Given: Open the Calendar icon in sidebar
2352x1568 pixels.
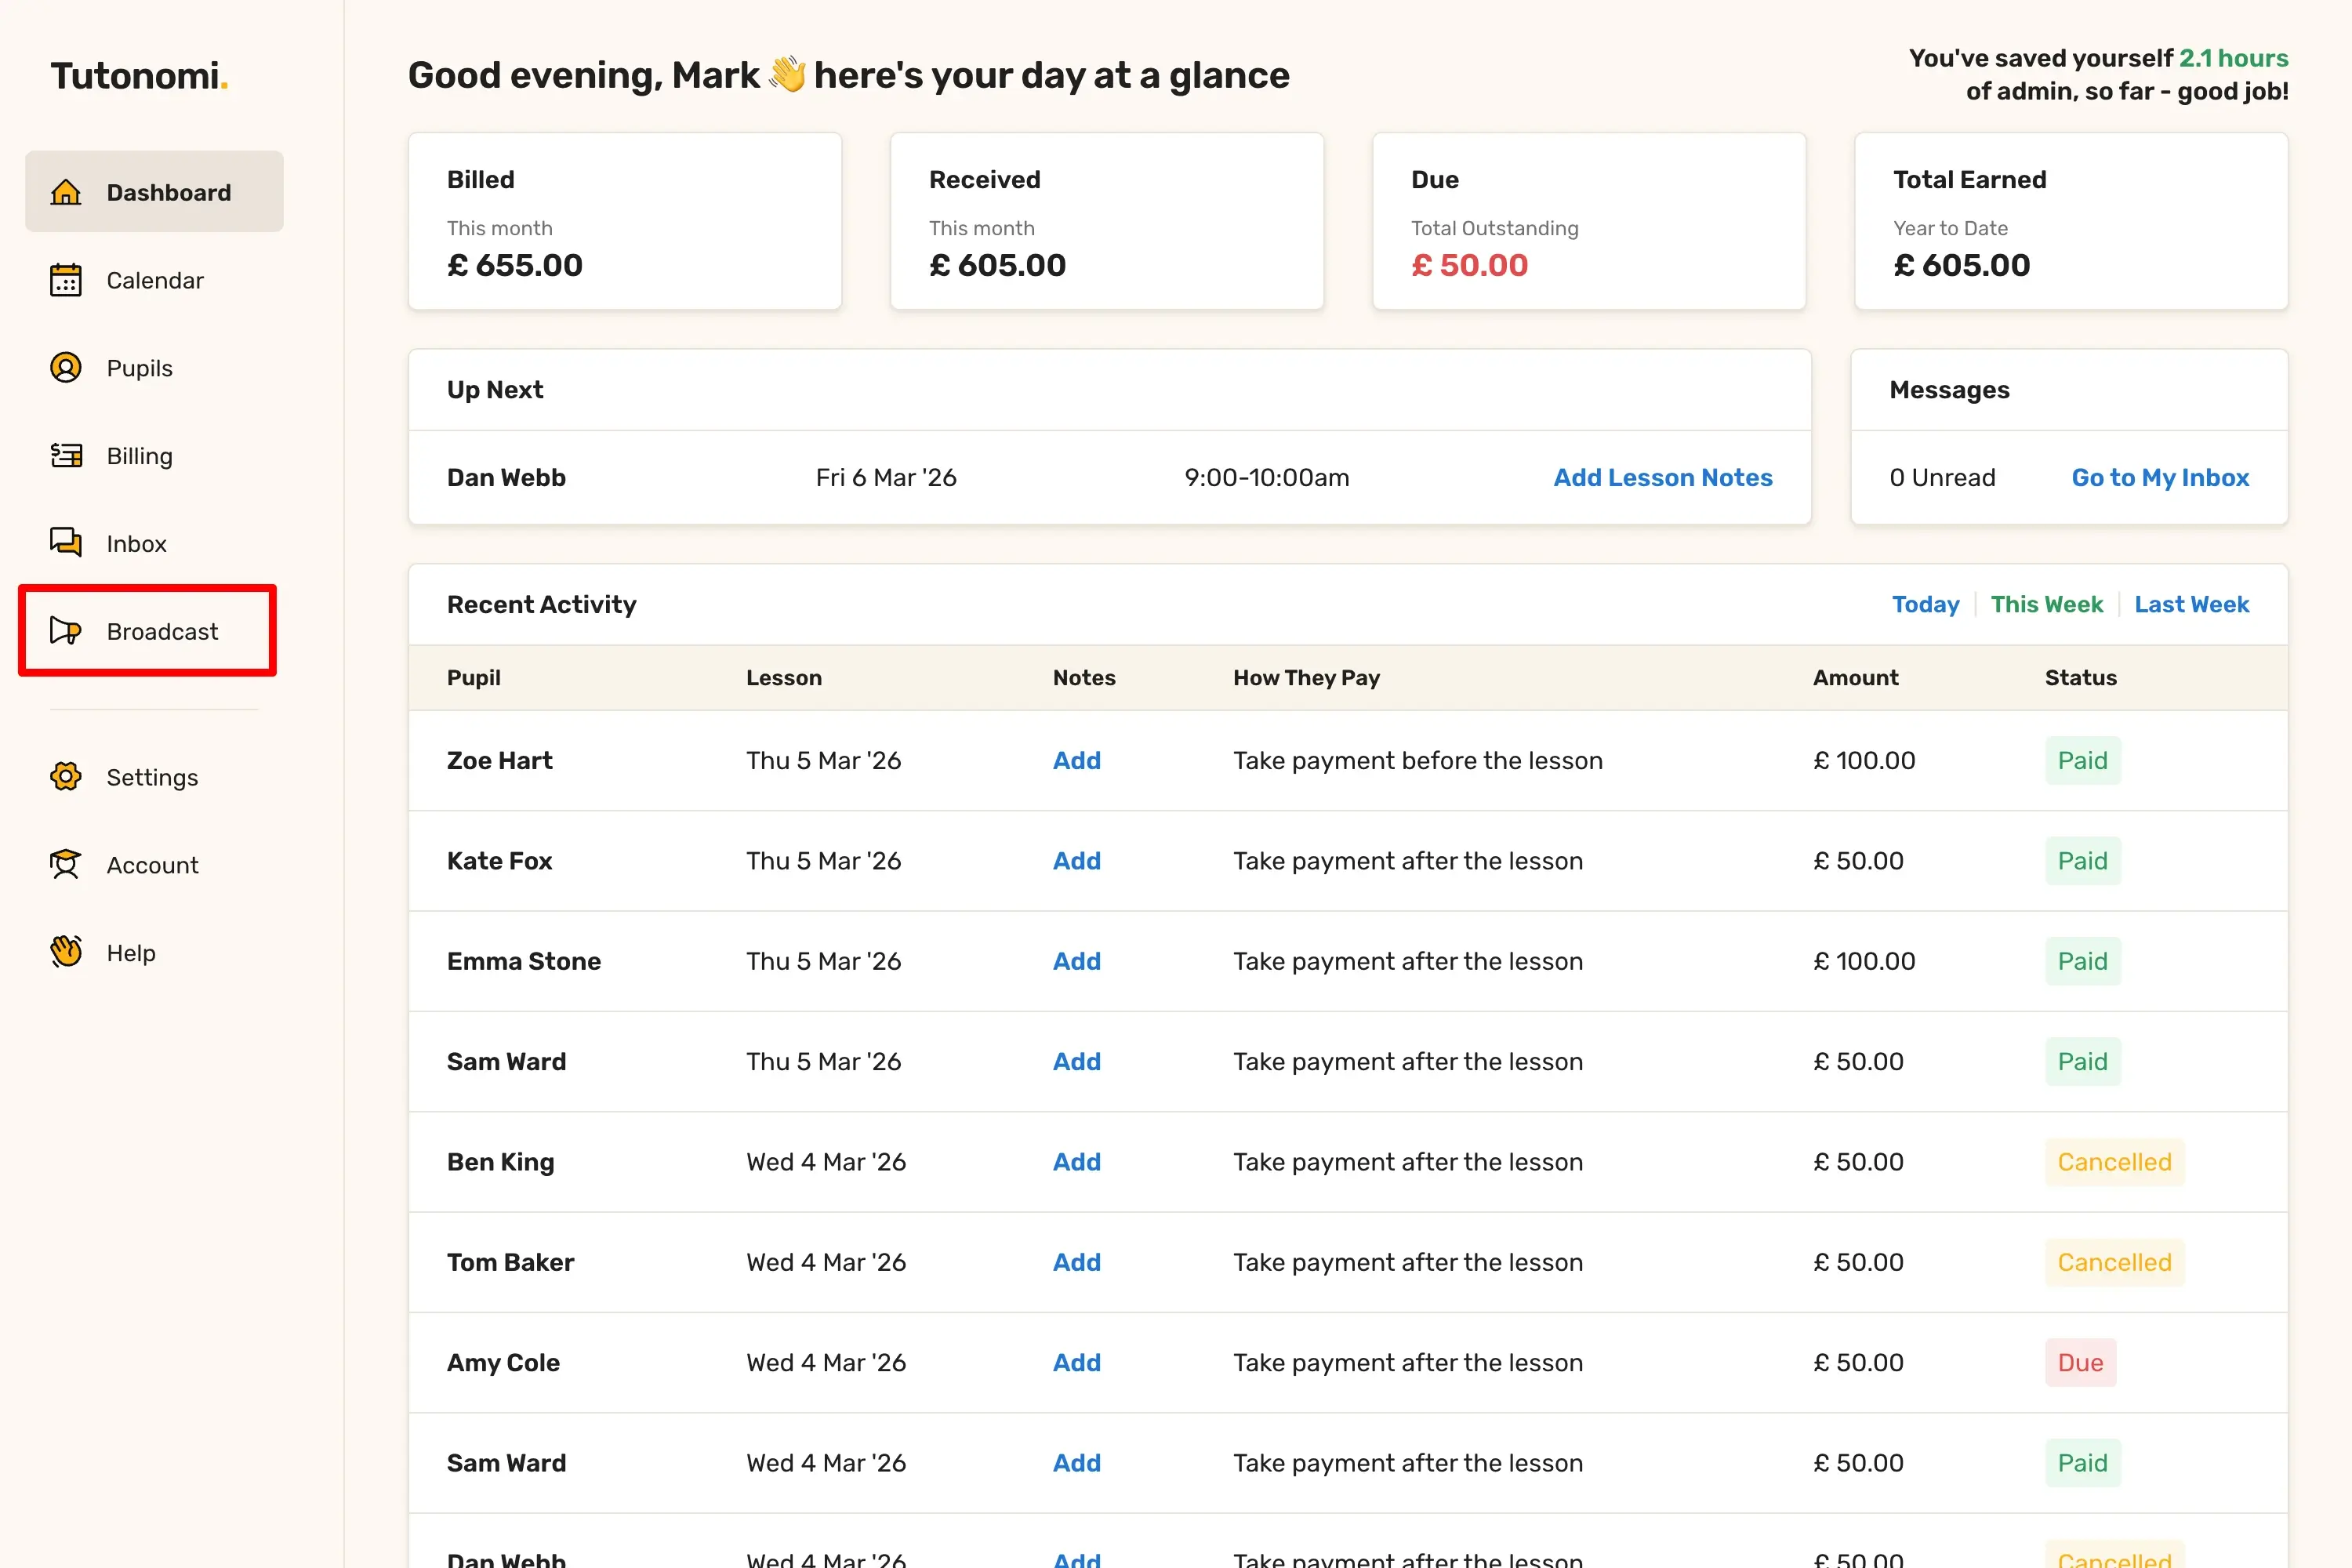Looking at the screenshot, I should [x=66, y=280].
